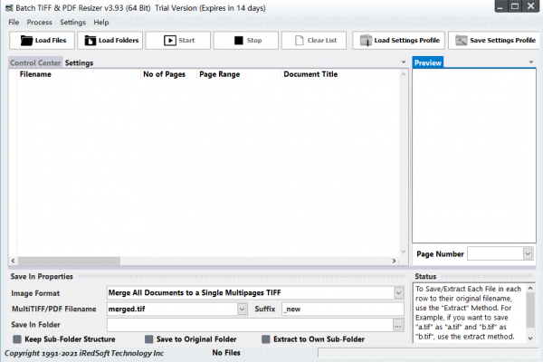The height and width of the screenshot is (362, 543).
Task: Click the Load Settings Profile button label
Action: (x=407, y=41)
